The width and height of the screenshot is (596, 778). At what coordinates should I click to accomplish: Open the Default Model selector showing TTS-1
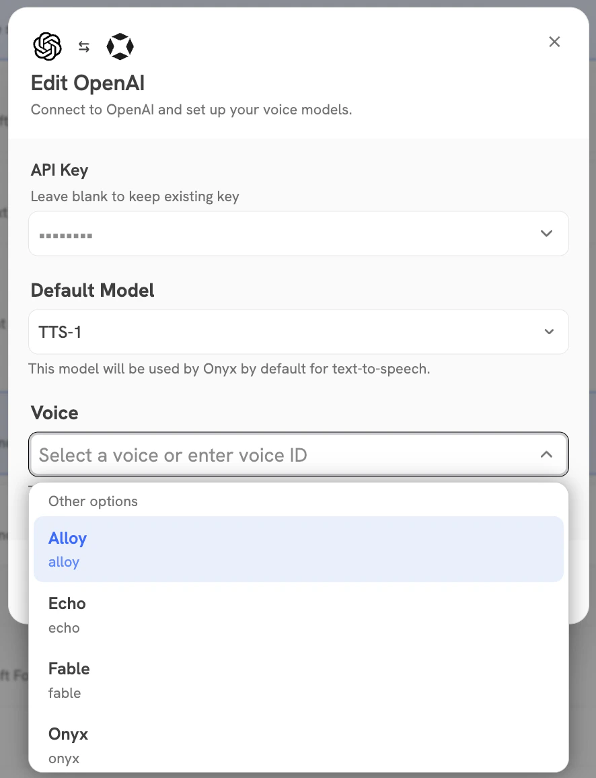click(x=298, y=331)
